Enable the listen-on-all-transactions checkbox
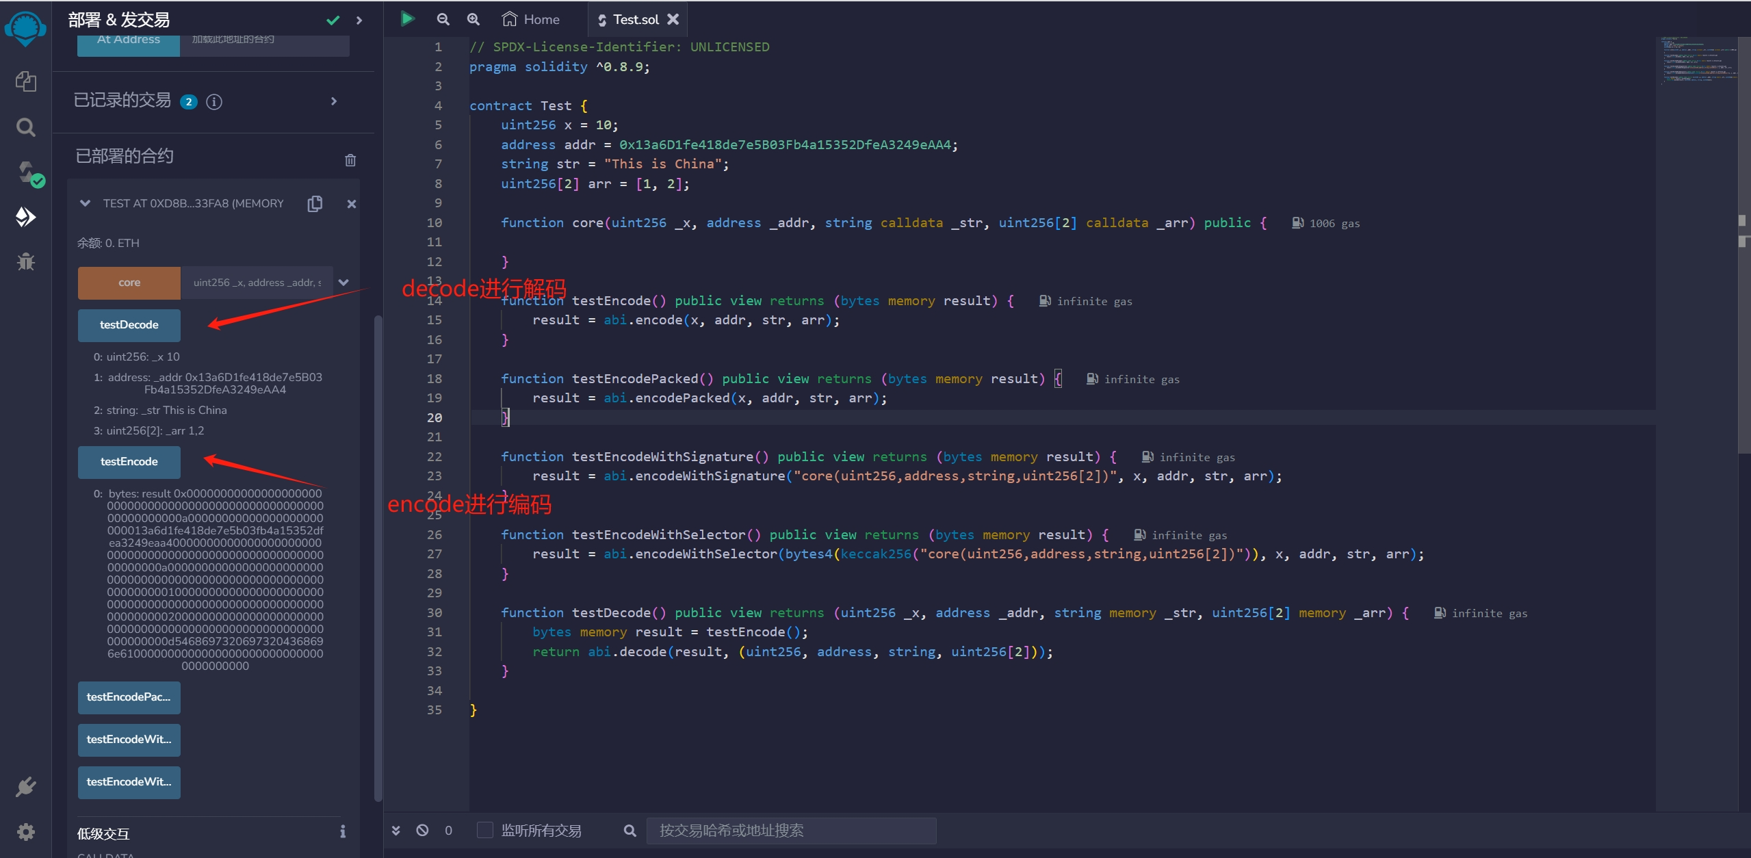This screenshot has height=858, width=1751. [484, 830]
